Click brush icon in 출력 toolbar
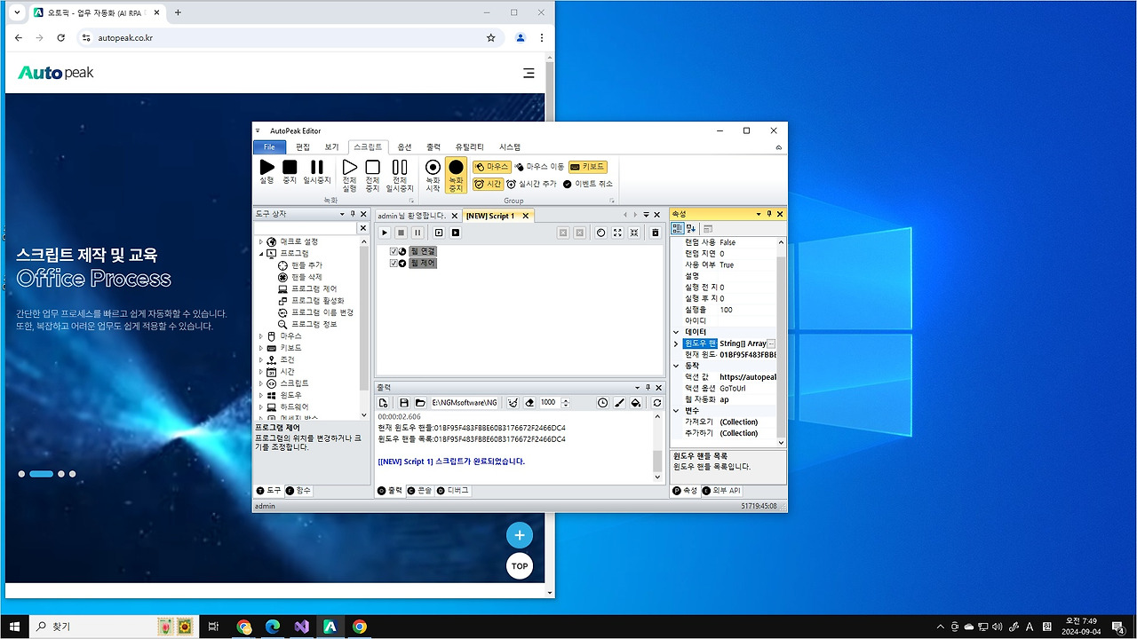 point(619,403)
